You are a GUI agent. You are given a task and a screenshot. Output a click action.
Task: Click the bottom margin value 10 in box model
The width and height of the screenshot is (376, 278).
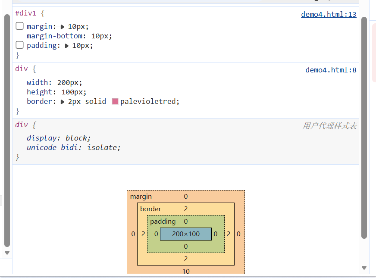186,271
